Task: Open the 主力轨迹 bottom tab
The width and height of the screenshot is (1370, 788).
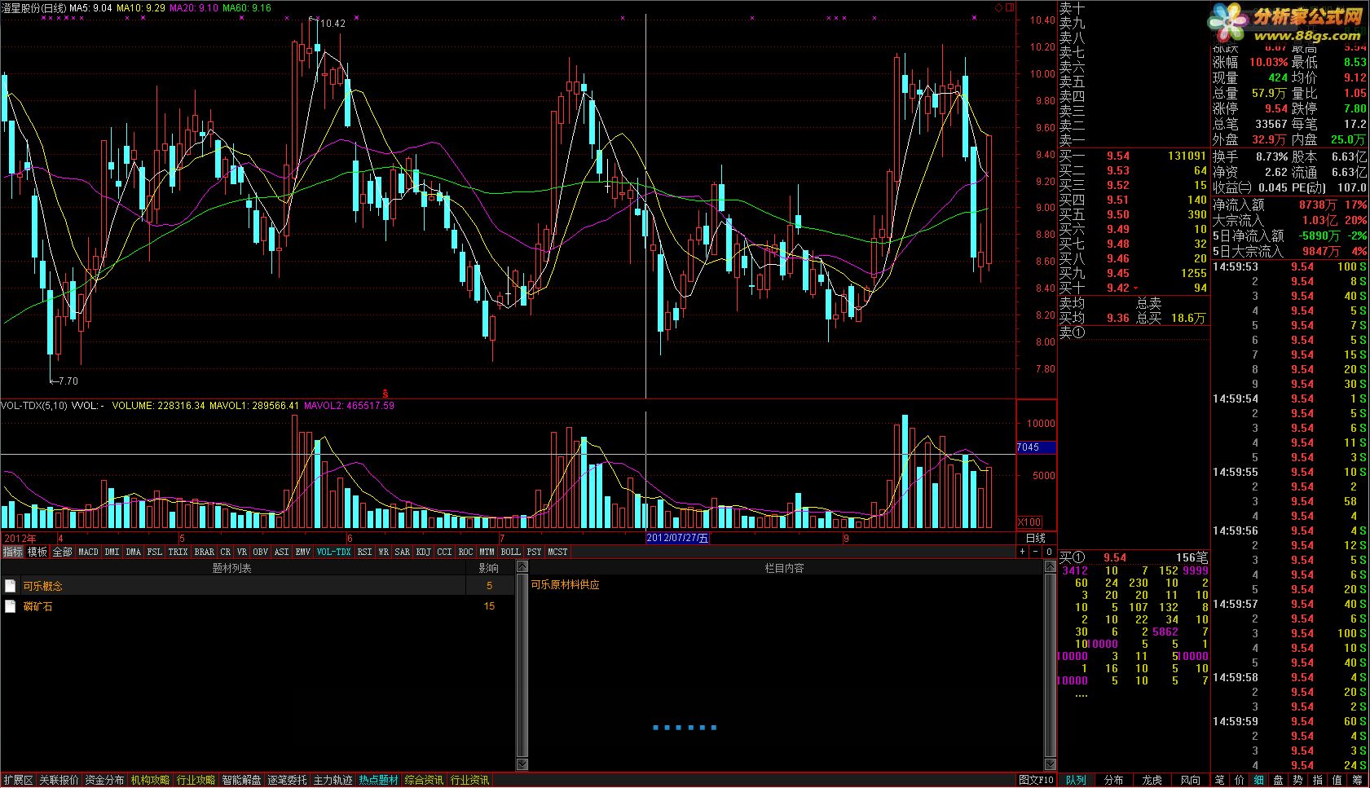Action: tap(333, 781)
